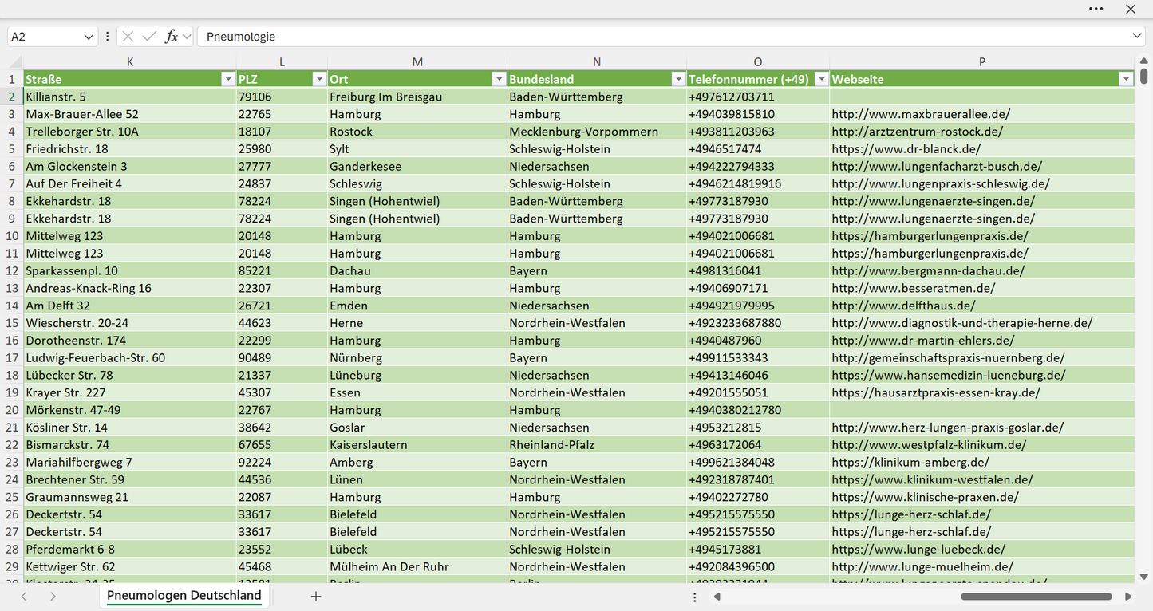This screenshot has width=1153, height=611.
Task: Open link http://www.delfthaus.de/
Action: (x=903, y=305)
